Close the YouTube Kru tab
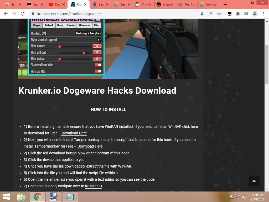The image size is (269, 202). point(64,4)
